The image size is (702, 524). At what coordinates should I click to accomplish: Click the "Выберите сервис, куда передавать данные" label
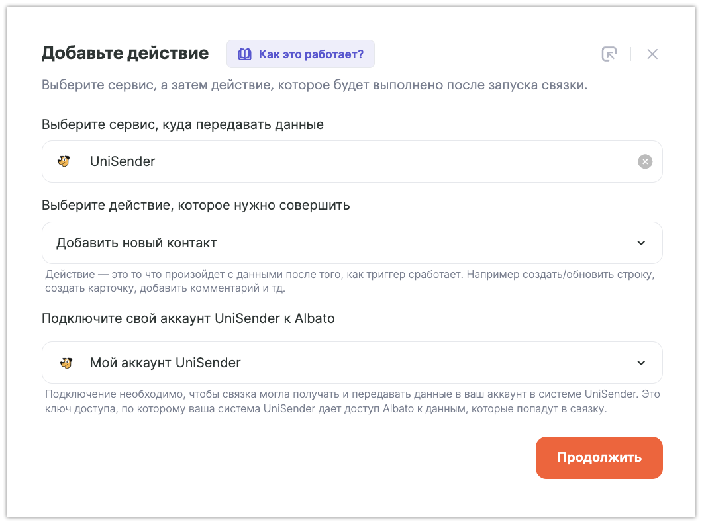(x=183, y=124)
